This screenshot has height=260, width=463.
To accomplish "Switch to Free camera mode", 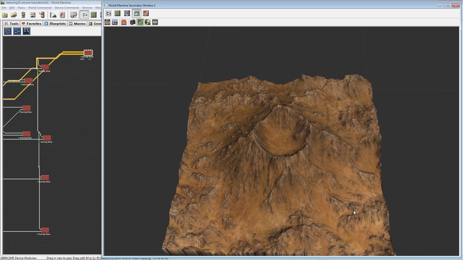I will 115,22.
